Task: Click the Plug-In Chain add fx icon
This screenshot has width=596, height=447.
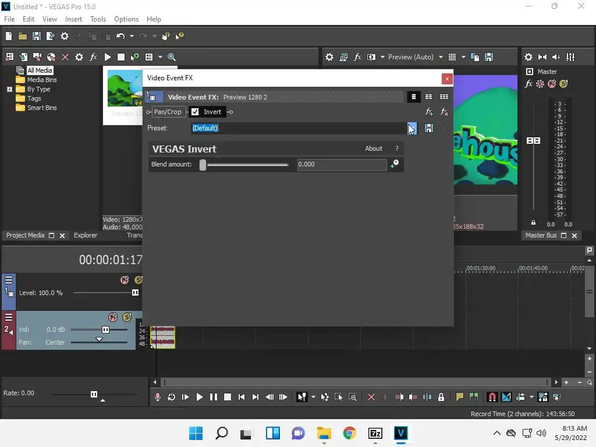Action: tap(429, 112)
